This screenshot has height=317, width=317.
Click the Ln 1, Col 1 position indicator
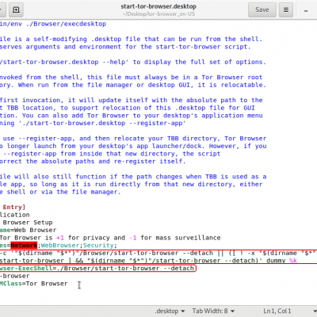[277, 311]
